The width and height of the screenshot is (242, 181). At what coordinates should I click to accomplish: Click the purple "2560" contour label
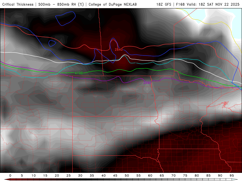(x=147, y=83)
